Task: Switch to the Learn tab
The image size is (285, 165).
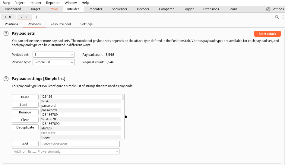Action: pyautogui.click(x=233, y=9)
